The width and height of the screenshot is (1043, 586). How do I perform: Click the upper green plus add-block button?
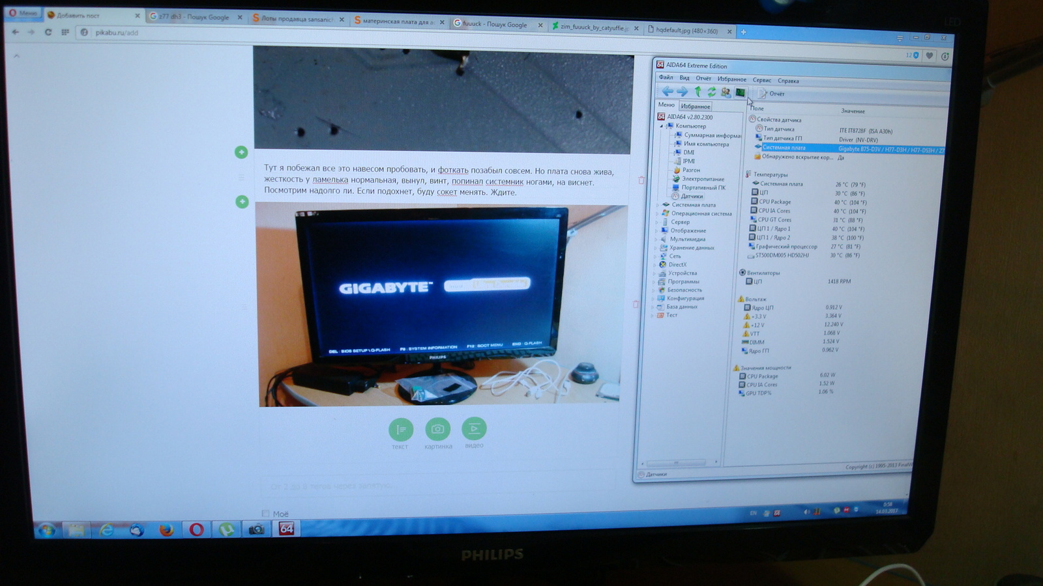[241, 152]
